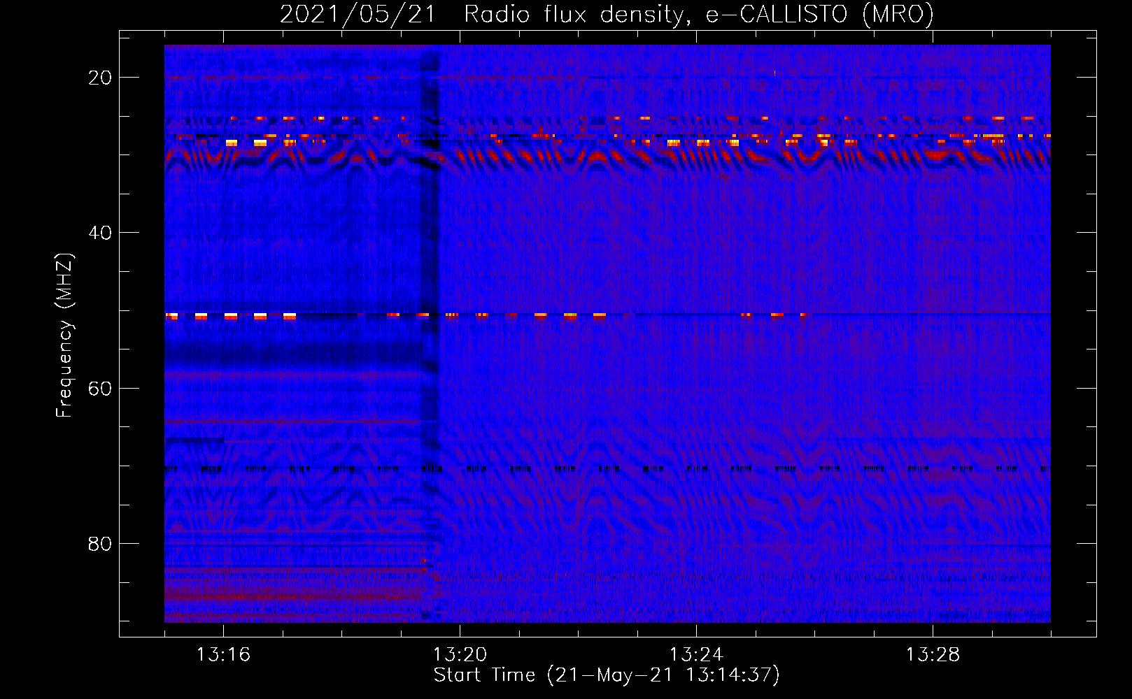
Task: Click the 'Start Time (21-May-21 13:14:37)' label
Action: 607,675
